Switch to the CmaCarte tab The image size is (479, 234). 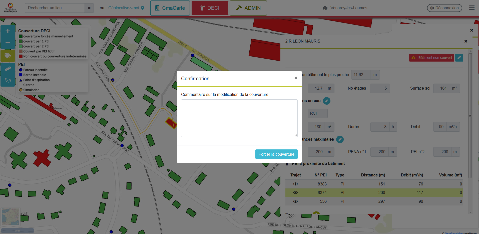pos(170,8)
